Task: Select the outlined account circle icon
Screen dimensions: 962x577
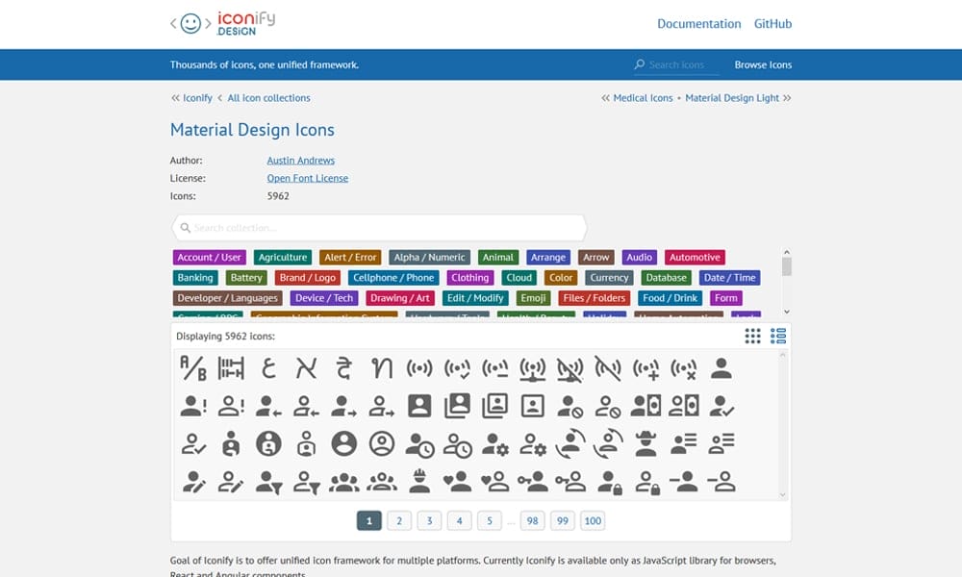Action: 382,443
